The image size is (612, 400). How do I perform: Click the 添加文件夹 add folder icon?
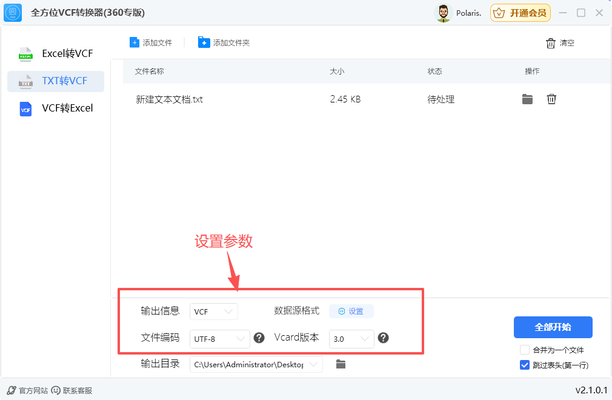(203, 42)
